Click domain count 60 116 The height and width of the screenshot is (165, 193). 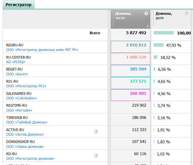click(x=140, y=154)
